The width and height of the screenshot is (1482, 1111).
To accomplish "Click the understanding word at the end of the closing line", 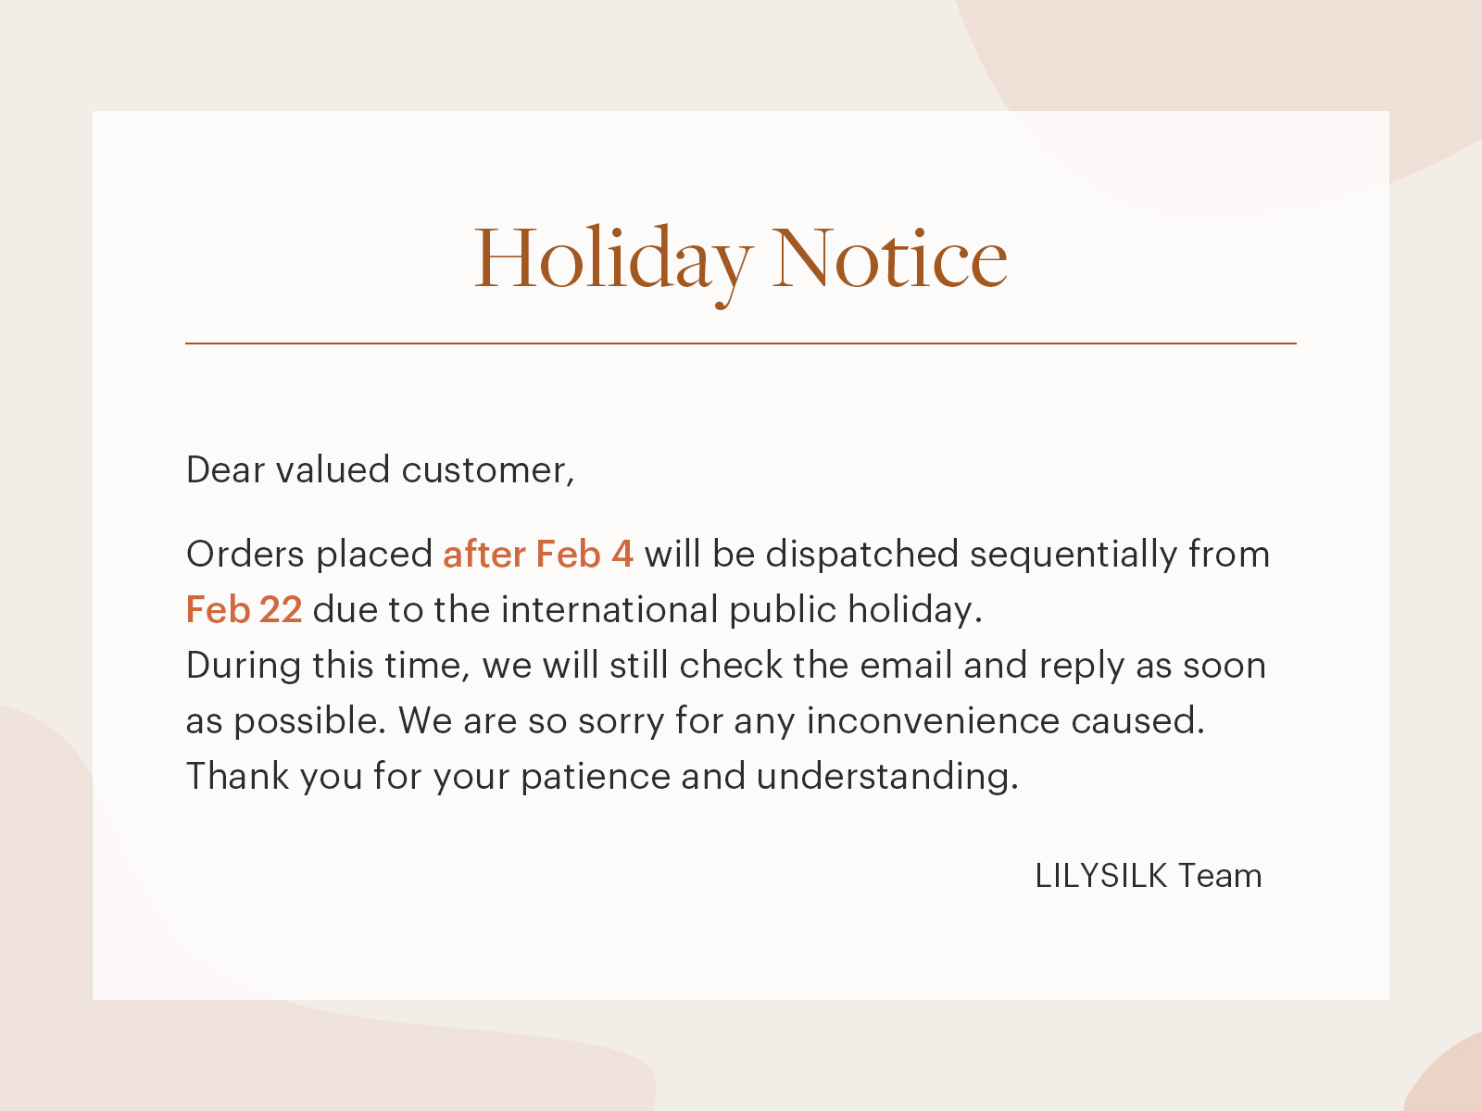I will click(887, 776).
